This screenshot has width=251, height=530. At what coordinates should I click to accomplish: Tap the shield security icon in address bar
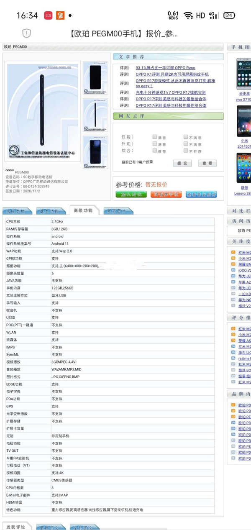coord(27,33)
